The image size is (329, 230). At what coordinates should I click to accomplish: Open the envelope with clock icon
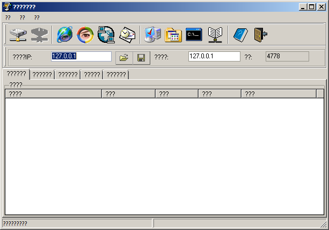[x=127, y=35]
